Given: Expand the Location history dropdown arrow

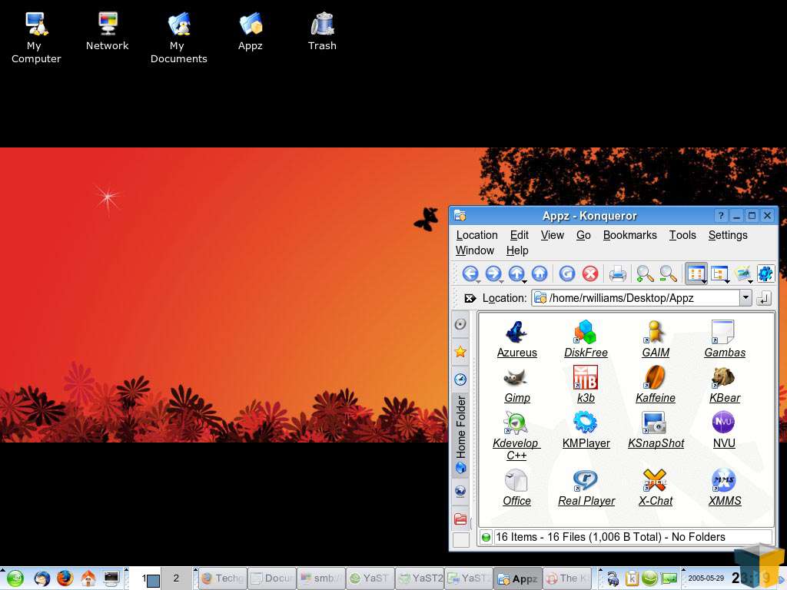Looking at the screenshot, I should coord(745,298).
